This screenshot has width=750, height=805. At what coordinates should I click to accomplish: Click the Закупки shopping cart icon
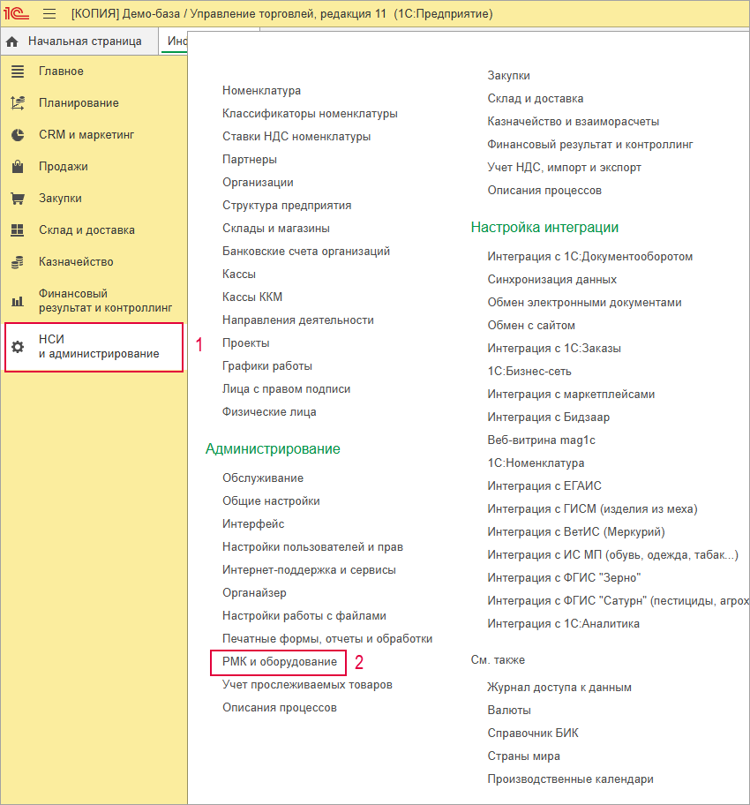(17, 199)
